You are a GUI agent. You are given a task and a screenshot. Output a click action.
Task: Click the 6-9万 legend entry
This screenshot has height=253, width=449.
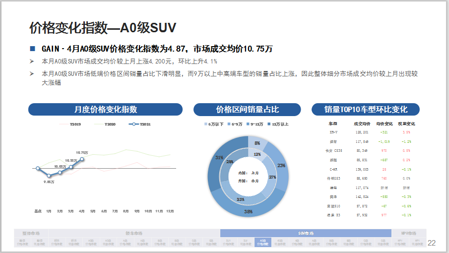[x=237, y=124]
